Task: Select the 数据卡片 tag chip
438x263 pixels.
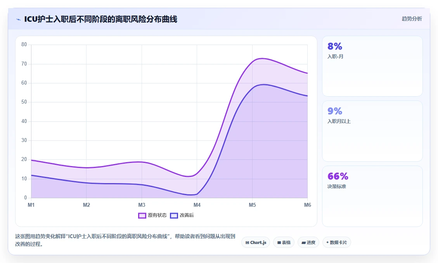Action: point(337,242)
